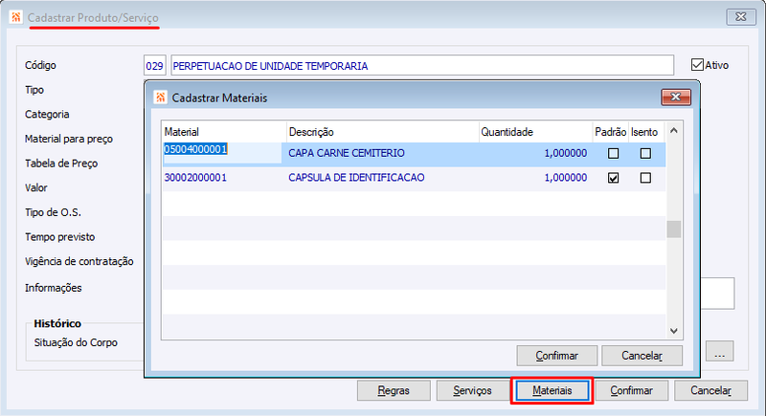Select CAPA CARNE CEMITERIO description
The height and width of the screenshot is (416, 766).
coord(347,154)
